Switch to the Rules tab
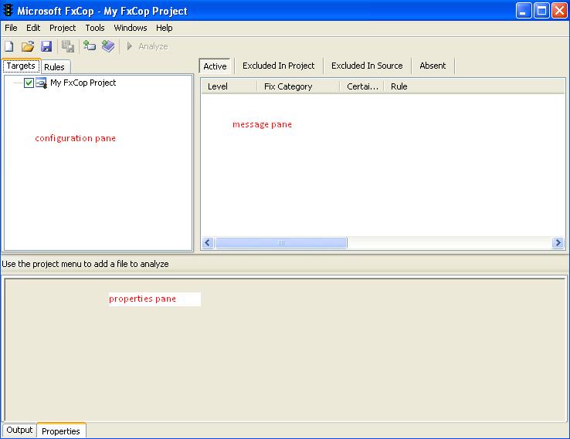Screen dimensions: 570x439 54,67
